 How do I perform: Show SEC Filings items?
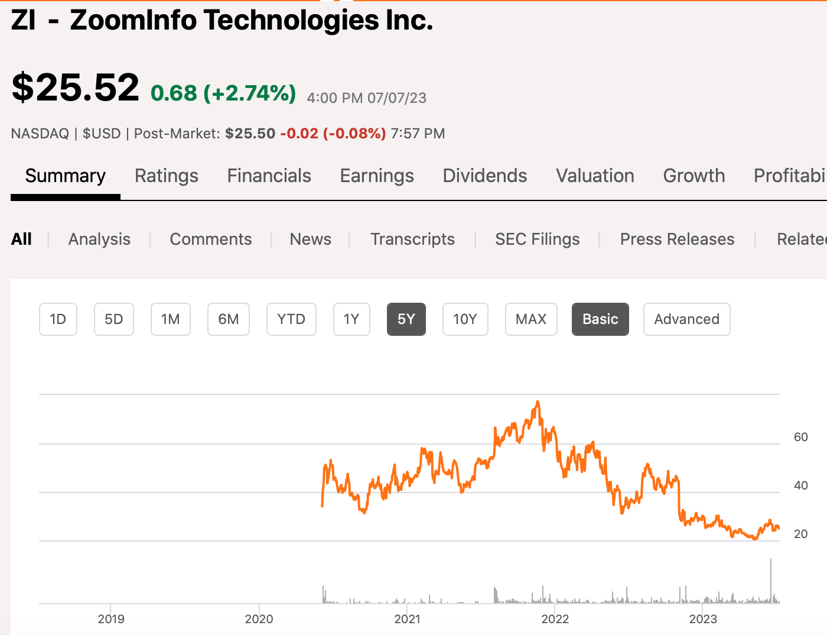(538, 239)
